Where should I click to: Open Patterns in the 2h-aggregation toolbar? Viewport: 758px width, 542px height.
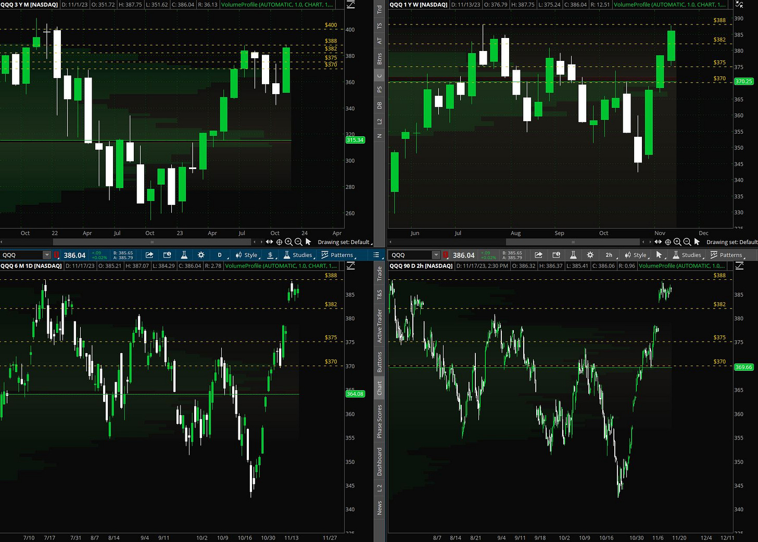[727, 255]
